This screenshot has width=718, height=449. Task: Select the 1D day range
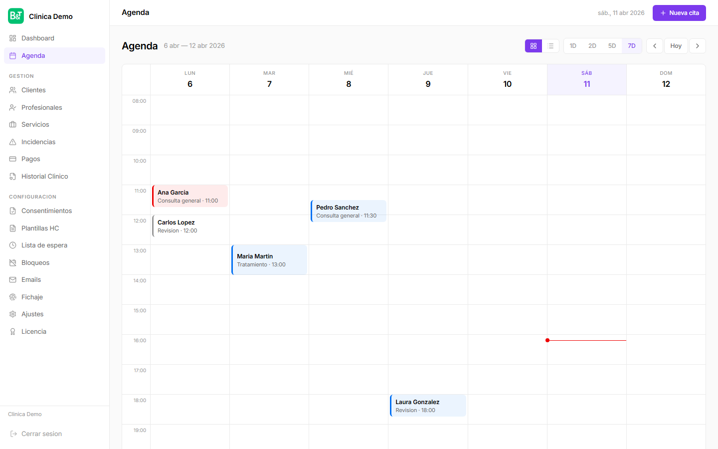click(573, 46)
